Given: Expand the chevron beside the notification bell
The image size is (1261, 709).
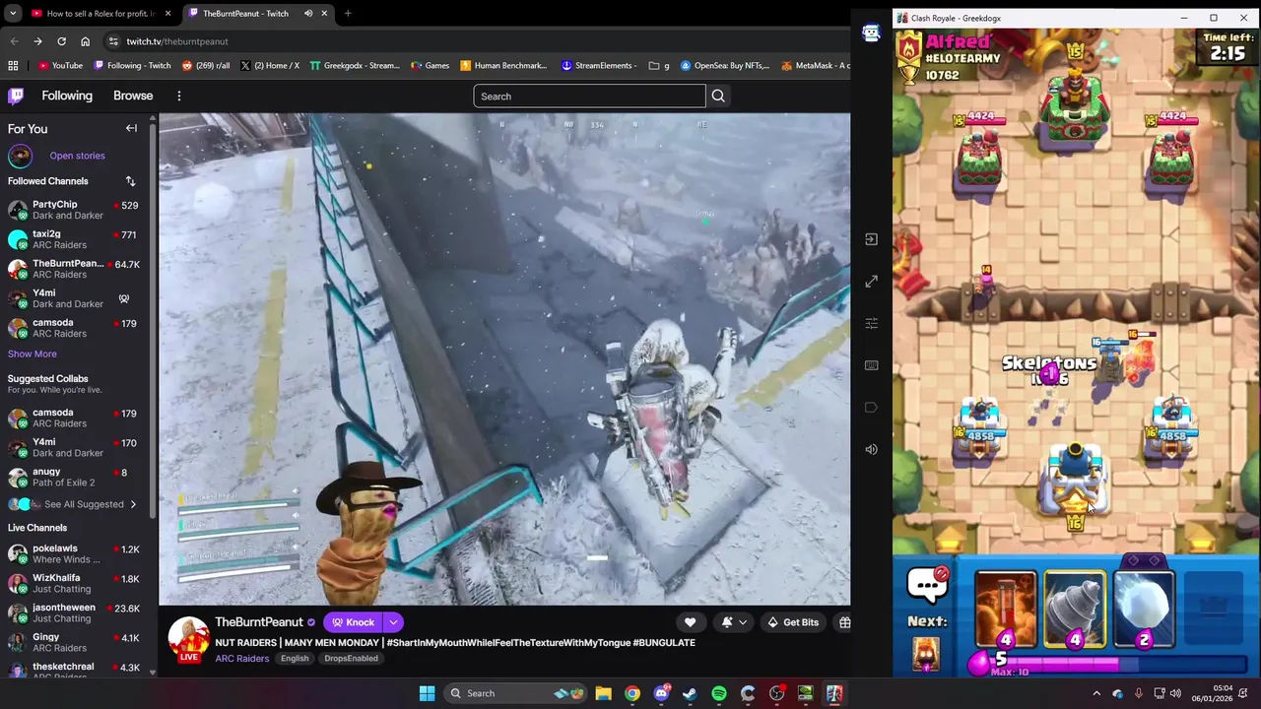Looking at the screenshot, I should [x=743, y=622].
